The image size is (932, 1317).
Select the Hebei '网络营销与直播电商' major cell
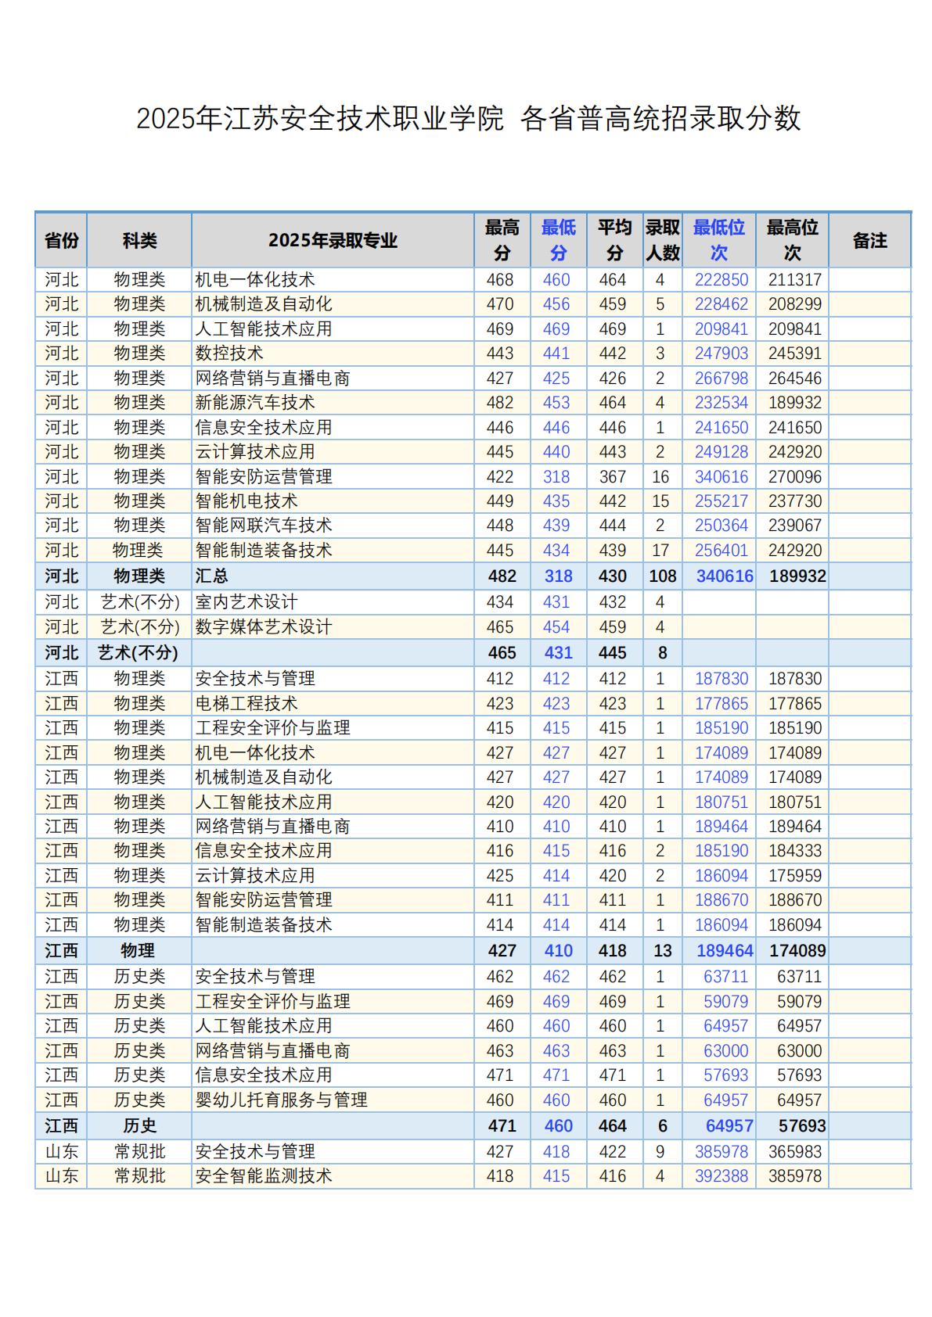click(333, 379)
